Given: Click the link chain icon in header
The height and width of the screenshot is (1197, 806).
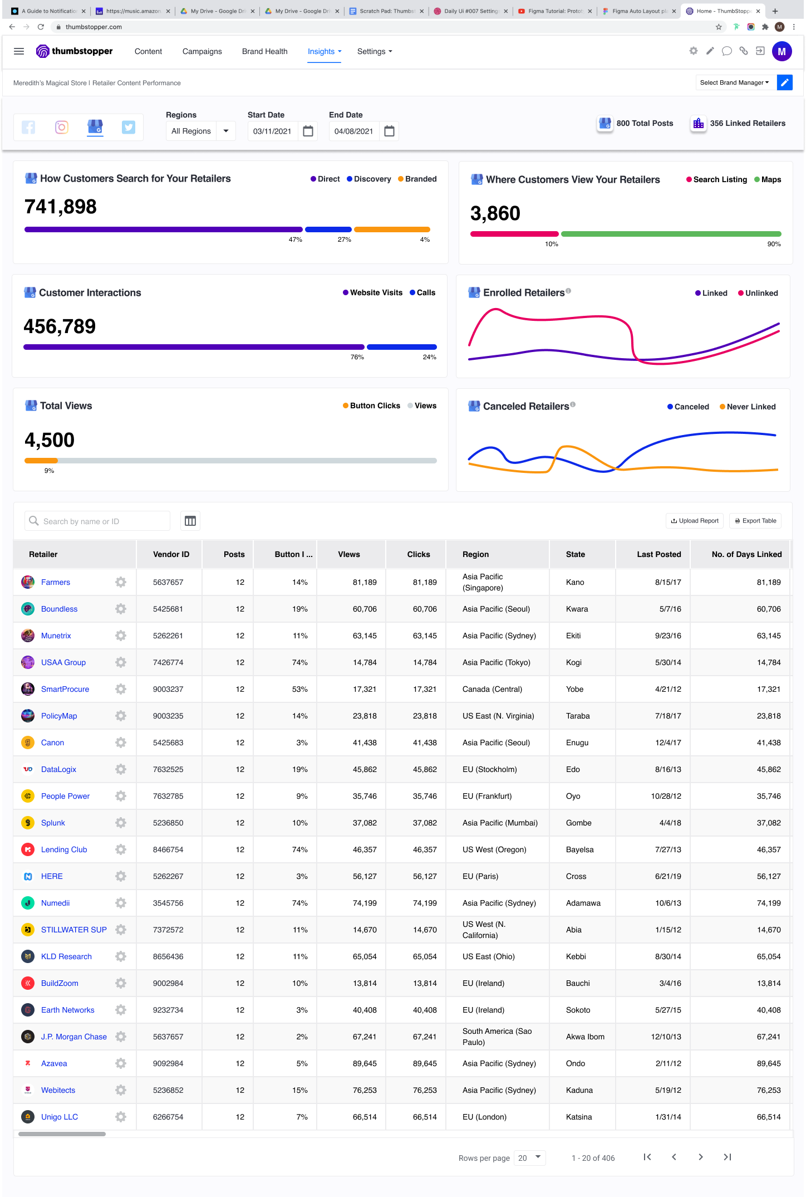Looking at the screenshot, I should 743,51.
